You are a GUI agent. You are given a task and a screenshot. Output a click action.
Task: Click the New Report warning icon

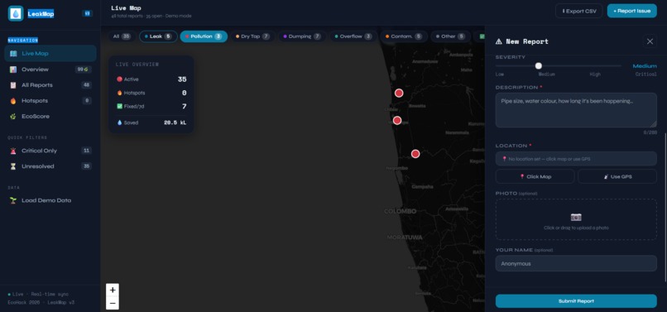point(498,41)
